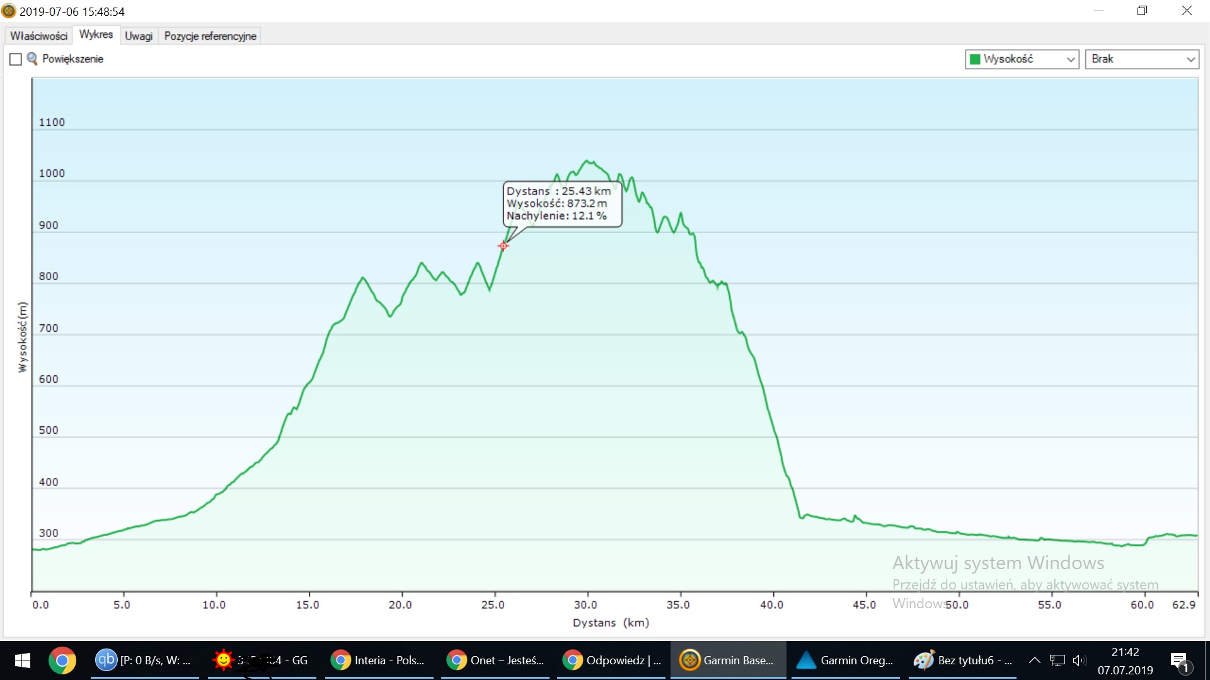Open Garmin BaseCamp taskbar button
Screen dimensions: 1210x680
coord(727,660)
